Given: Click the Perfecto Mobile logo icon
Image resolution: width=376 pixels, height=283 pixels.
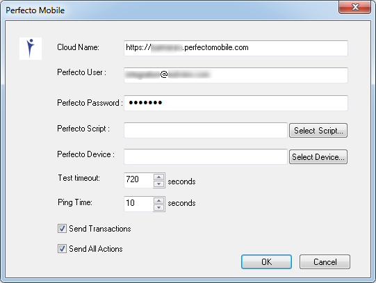Looking at the screenshot, I should pos(31,49).
